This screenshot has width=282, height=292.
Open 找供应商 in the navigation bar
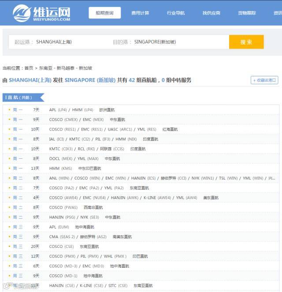point(211,13)
